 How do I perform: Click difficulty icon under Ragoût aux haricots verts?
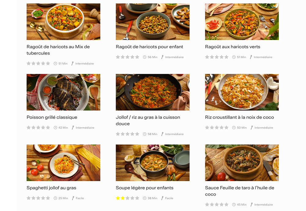pyautogui.click(x=251, y=57)
